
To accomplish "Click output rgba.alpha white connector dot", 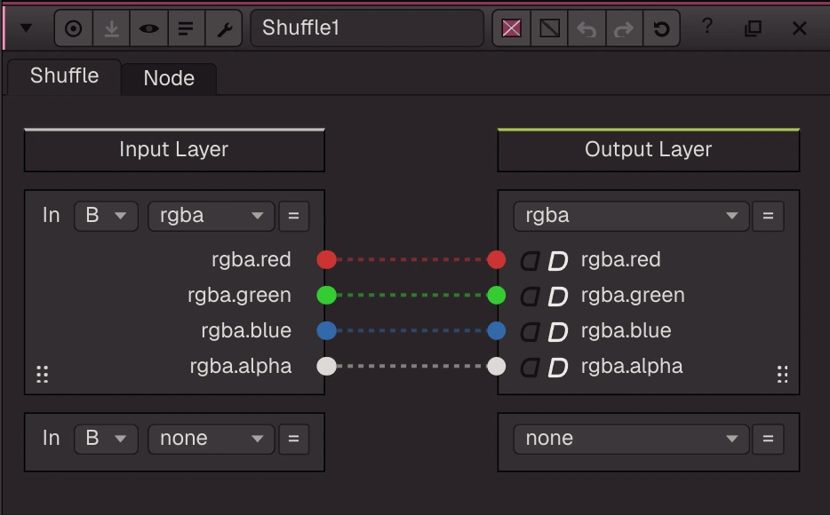I will coord(496,367).
